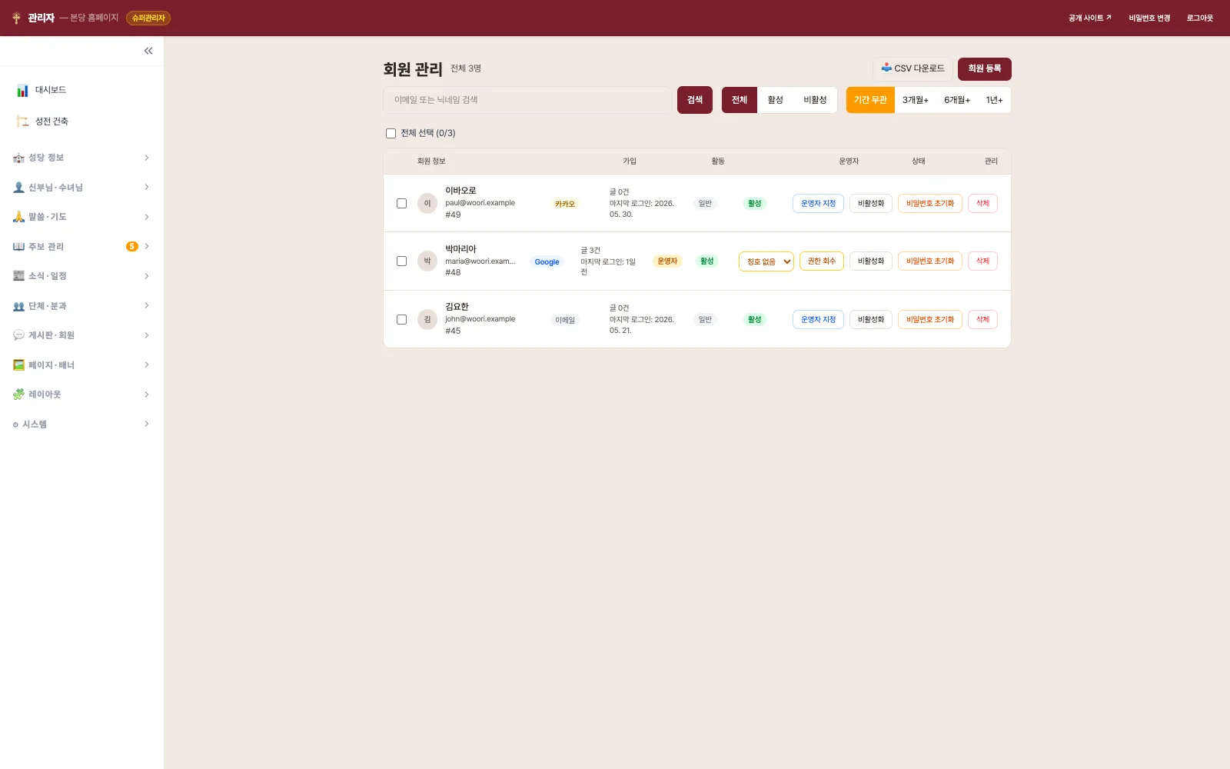Expand the 시스템 sidebar section

click(x=81, y=424)
